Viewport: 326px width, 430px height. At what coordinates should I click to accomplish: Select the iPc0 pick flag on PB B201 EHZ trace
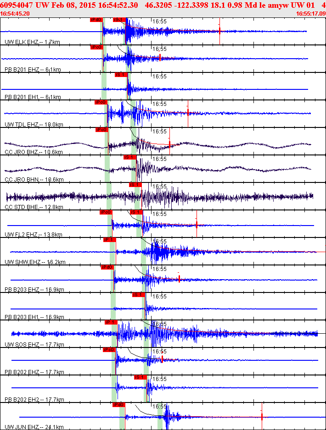(x=97, y=47)
